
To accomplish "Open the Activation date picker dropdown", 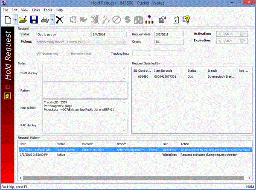I will (243, 34).
